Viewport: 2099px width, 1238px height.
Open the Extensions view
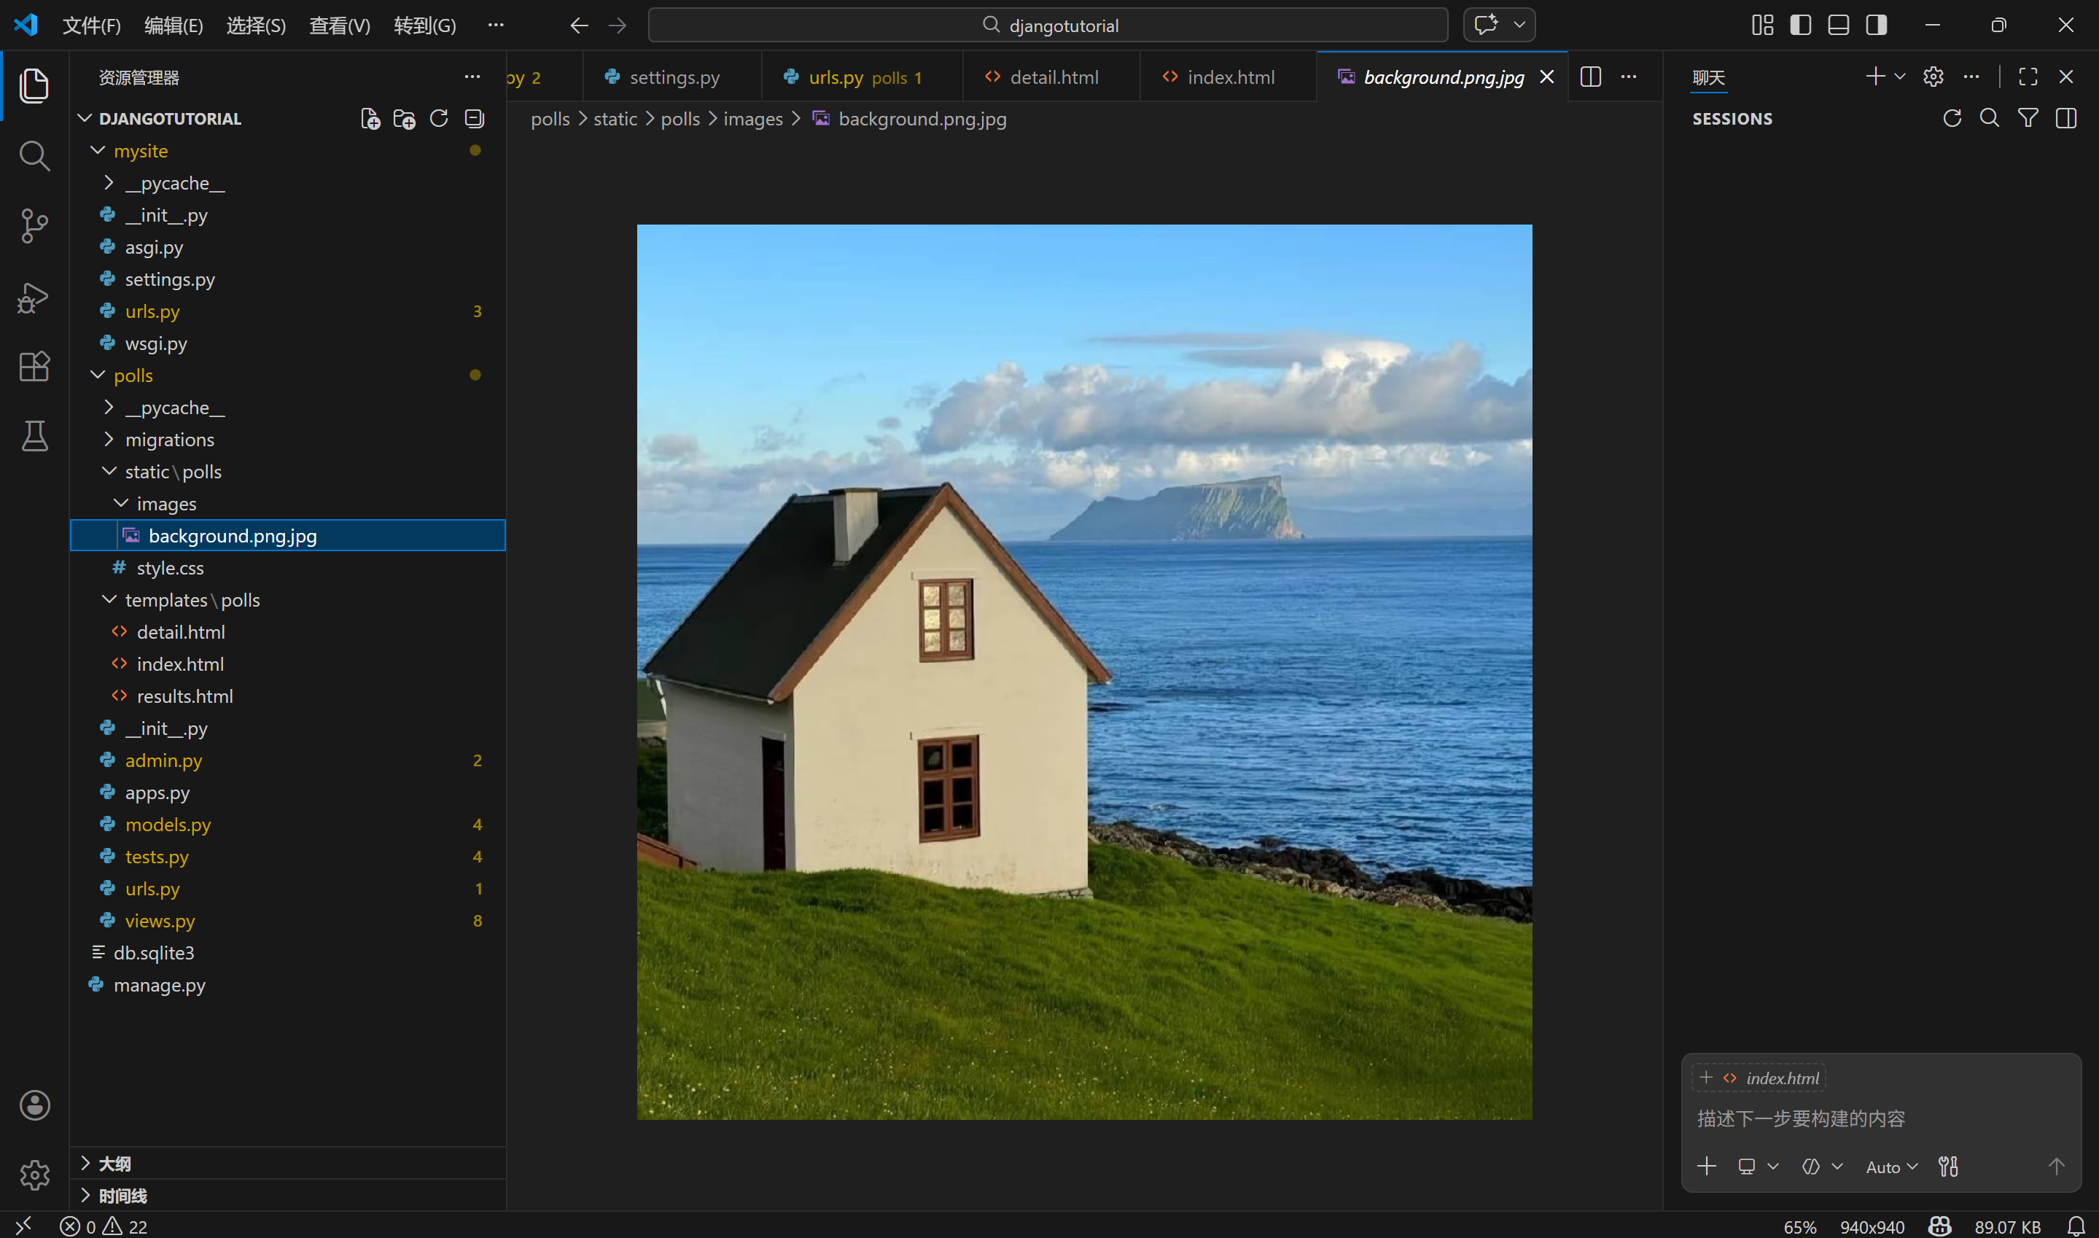pyautogui.click(x=34, y=365)
